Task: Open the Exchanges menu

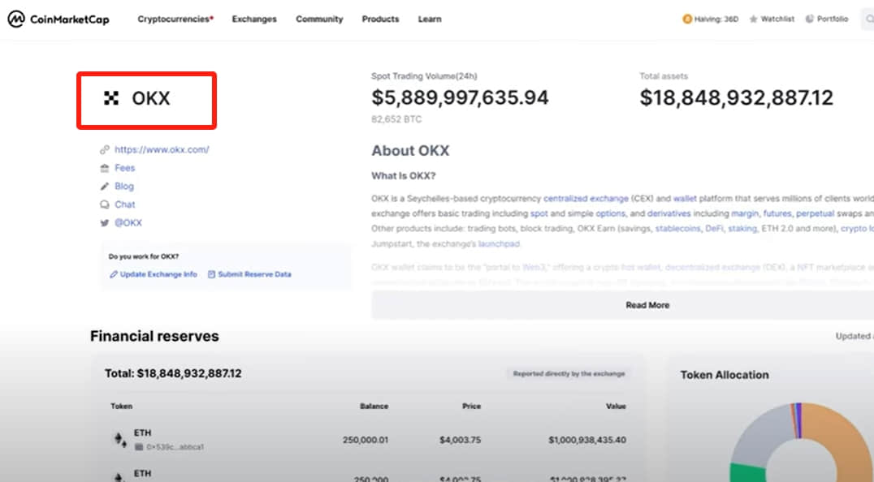Action: click(x=254, y=19)
